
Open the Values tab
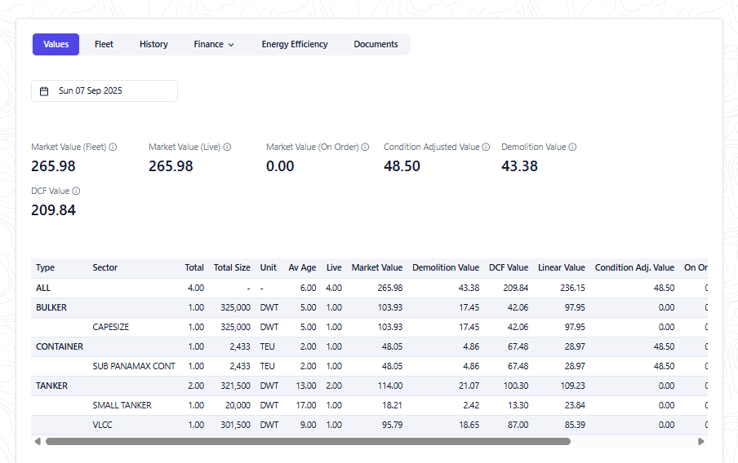point(56,44)
